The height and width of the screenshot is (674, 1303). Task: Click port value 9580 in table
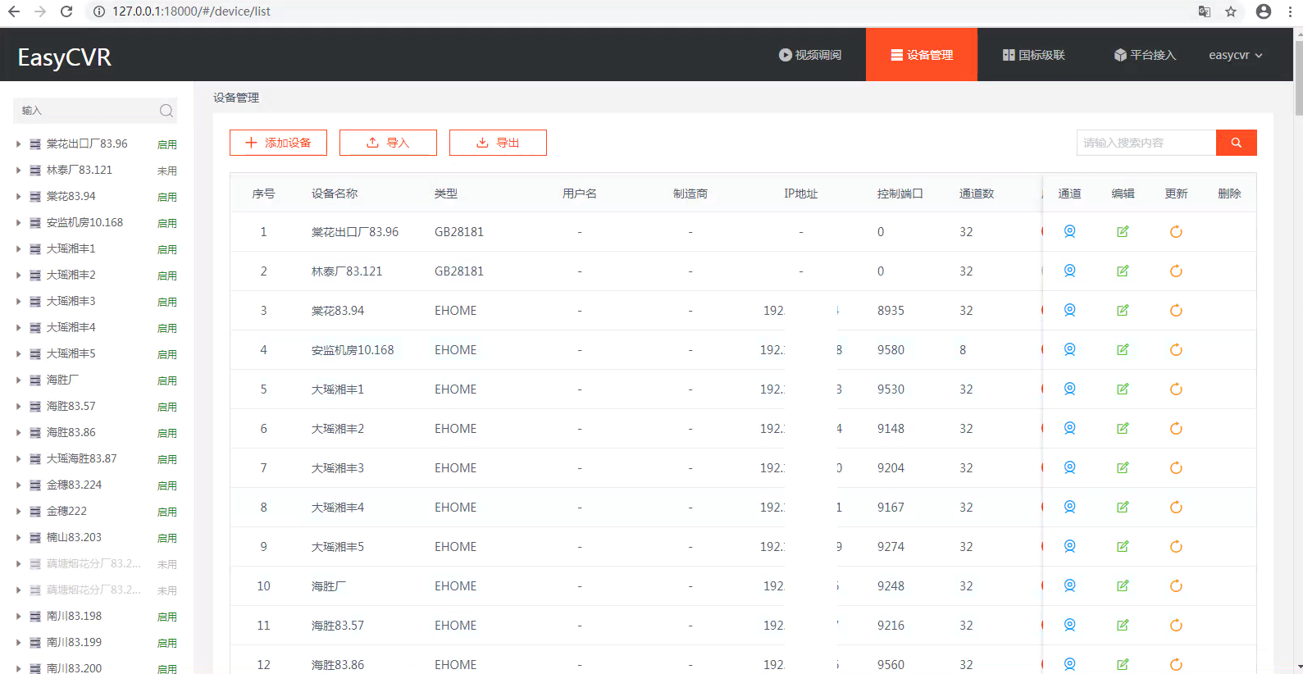(891, 350)
